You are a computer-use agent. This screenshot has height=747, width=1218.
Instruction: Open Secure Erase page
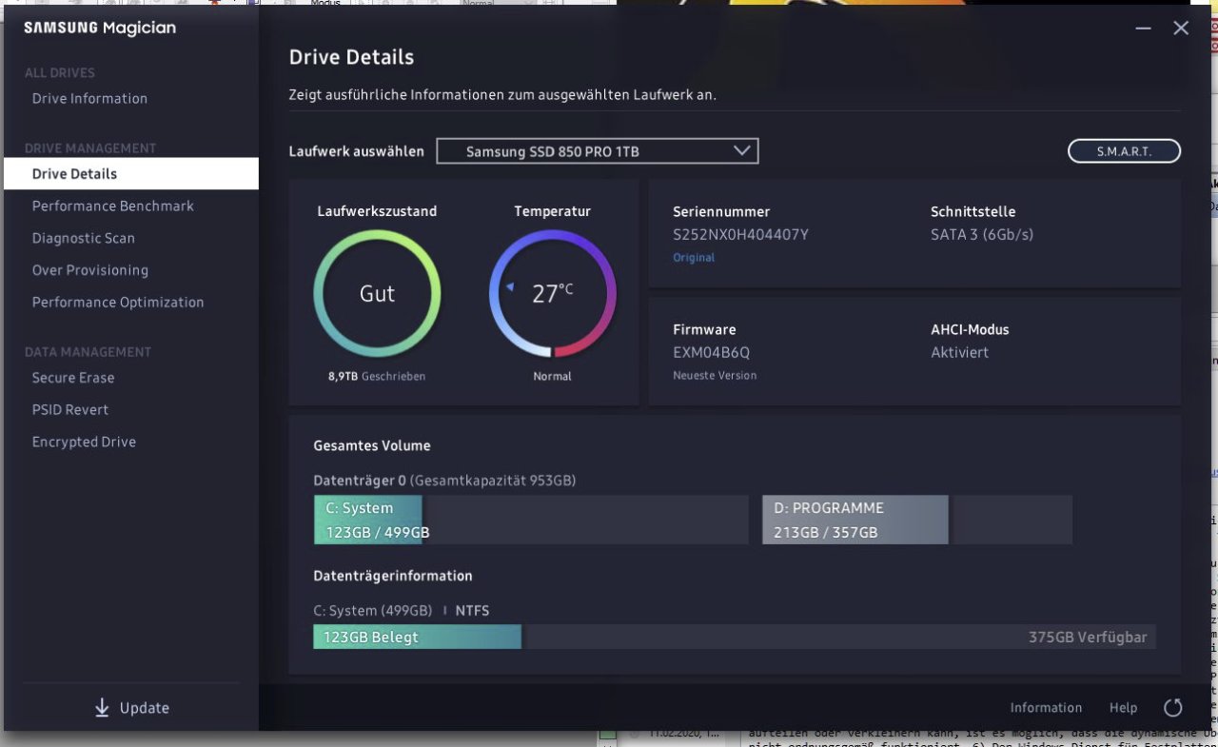click(72, 378)
